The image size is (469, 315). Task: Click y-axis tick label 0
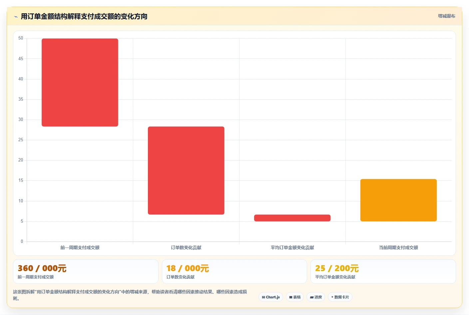[x=22, y=242]
